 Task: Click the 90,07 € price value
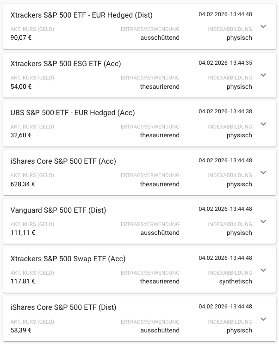tap(21, 37)
